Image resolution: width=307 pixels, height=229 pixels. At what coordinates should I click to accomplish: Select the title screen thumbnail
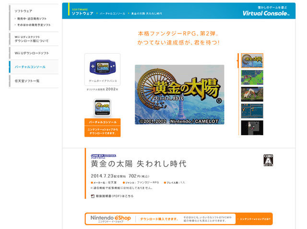[x=252, y=60]
